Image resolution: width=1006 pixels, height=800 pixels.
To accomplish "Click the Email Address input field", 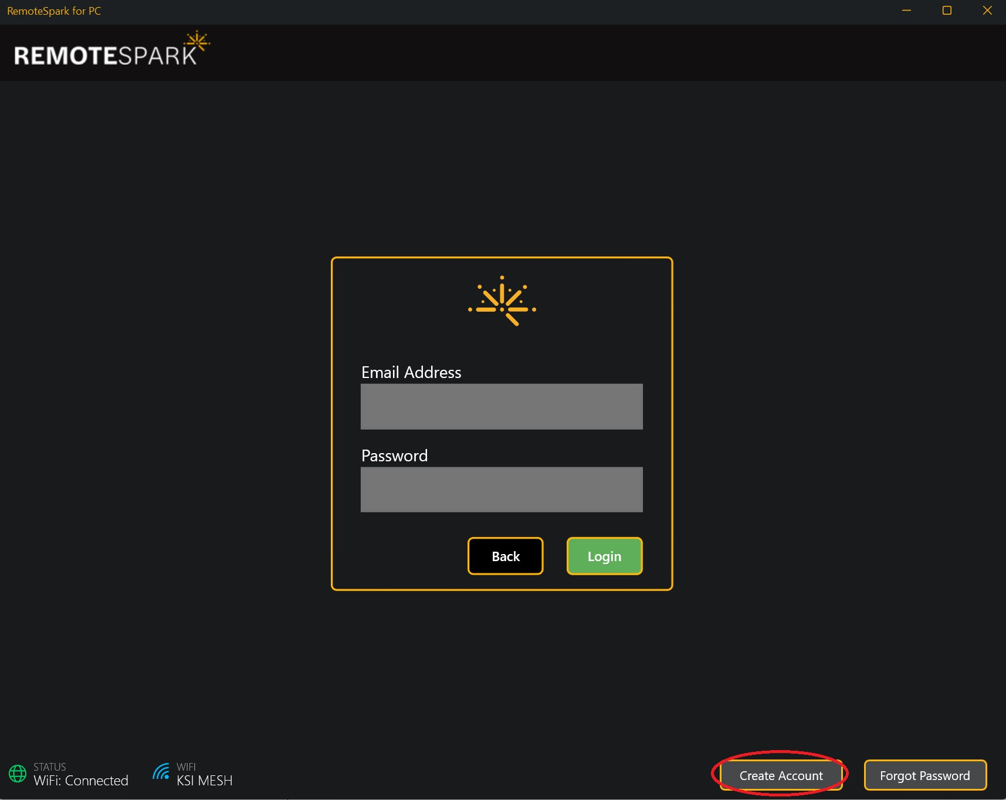I will tap(502, 406).
